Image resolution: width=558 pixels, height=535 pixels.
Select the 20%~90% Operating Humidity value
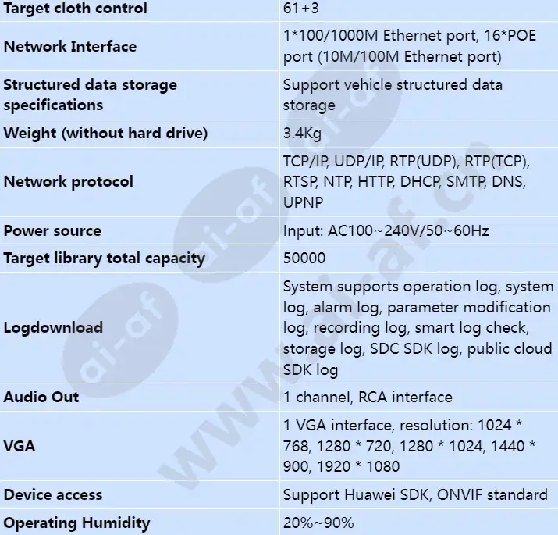click(318, 523)
